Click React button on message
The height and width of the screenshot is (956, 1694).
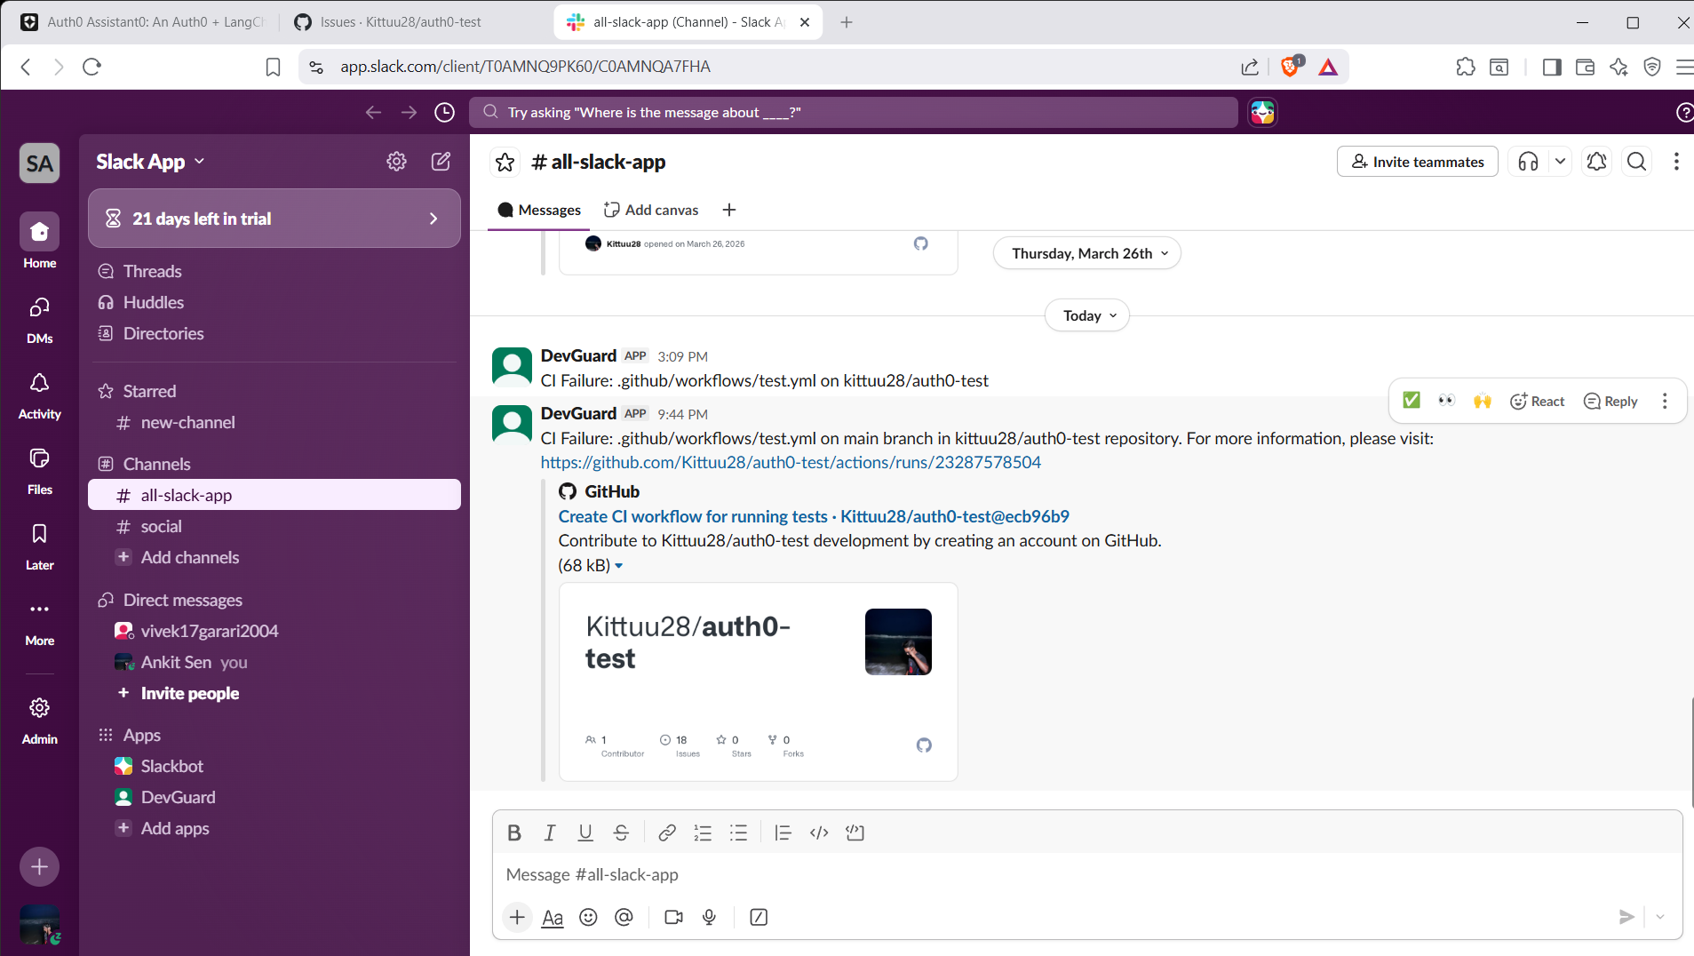[1538, 401]
